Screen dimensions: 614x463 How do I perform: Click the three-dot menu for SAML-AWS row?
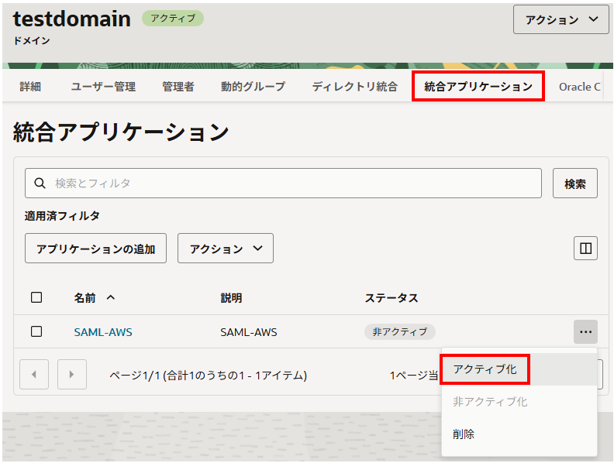click(585, 331)
